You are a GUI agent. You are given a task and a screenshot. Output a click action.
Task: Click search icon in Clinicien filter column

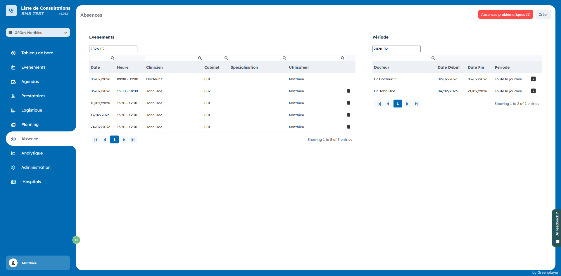pyautogui.click(x=200, y=58)
